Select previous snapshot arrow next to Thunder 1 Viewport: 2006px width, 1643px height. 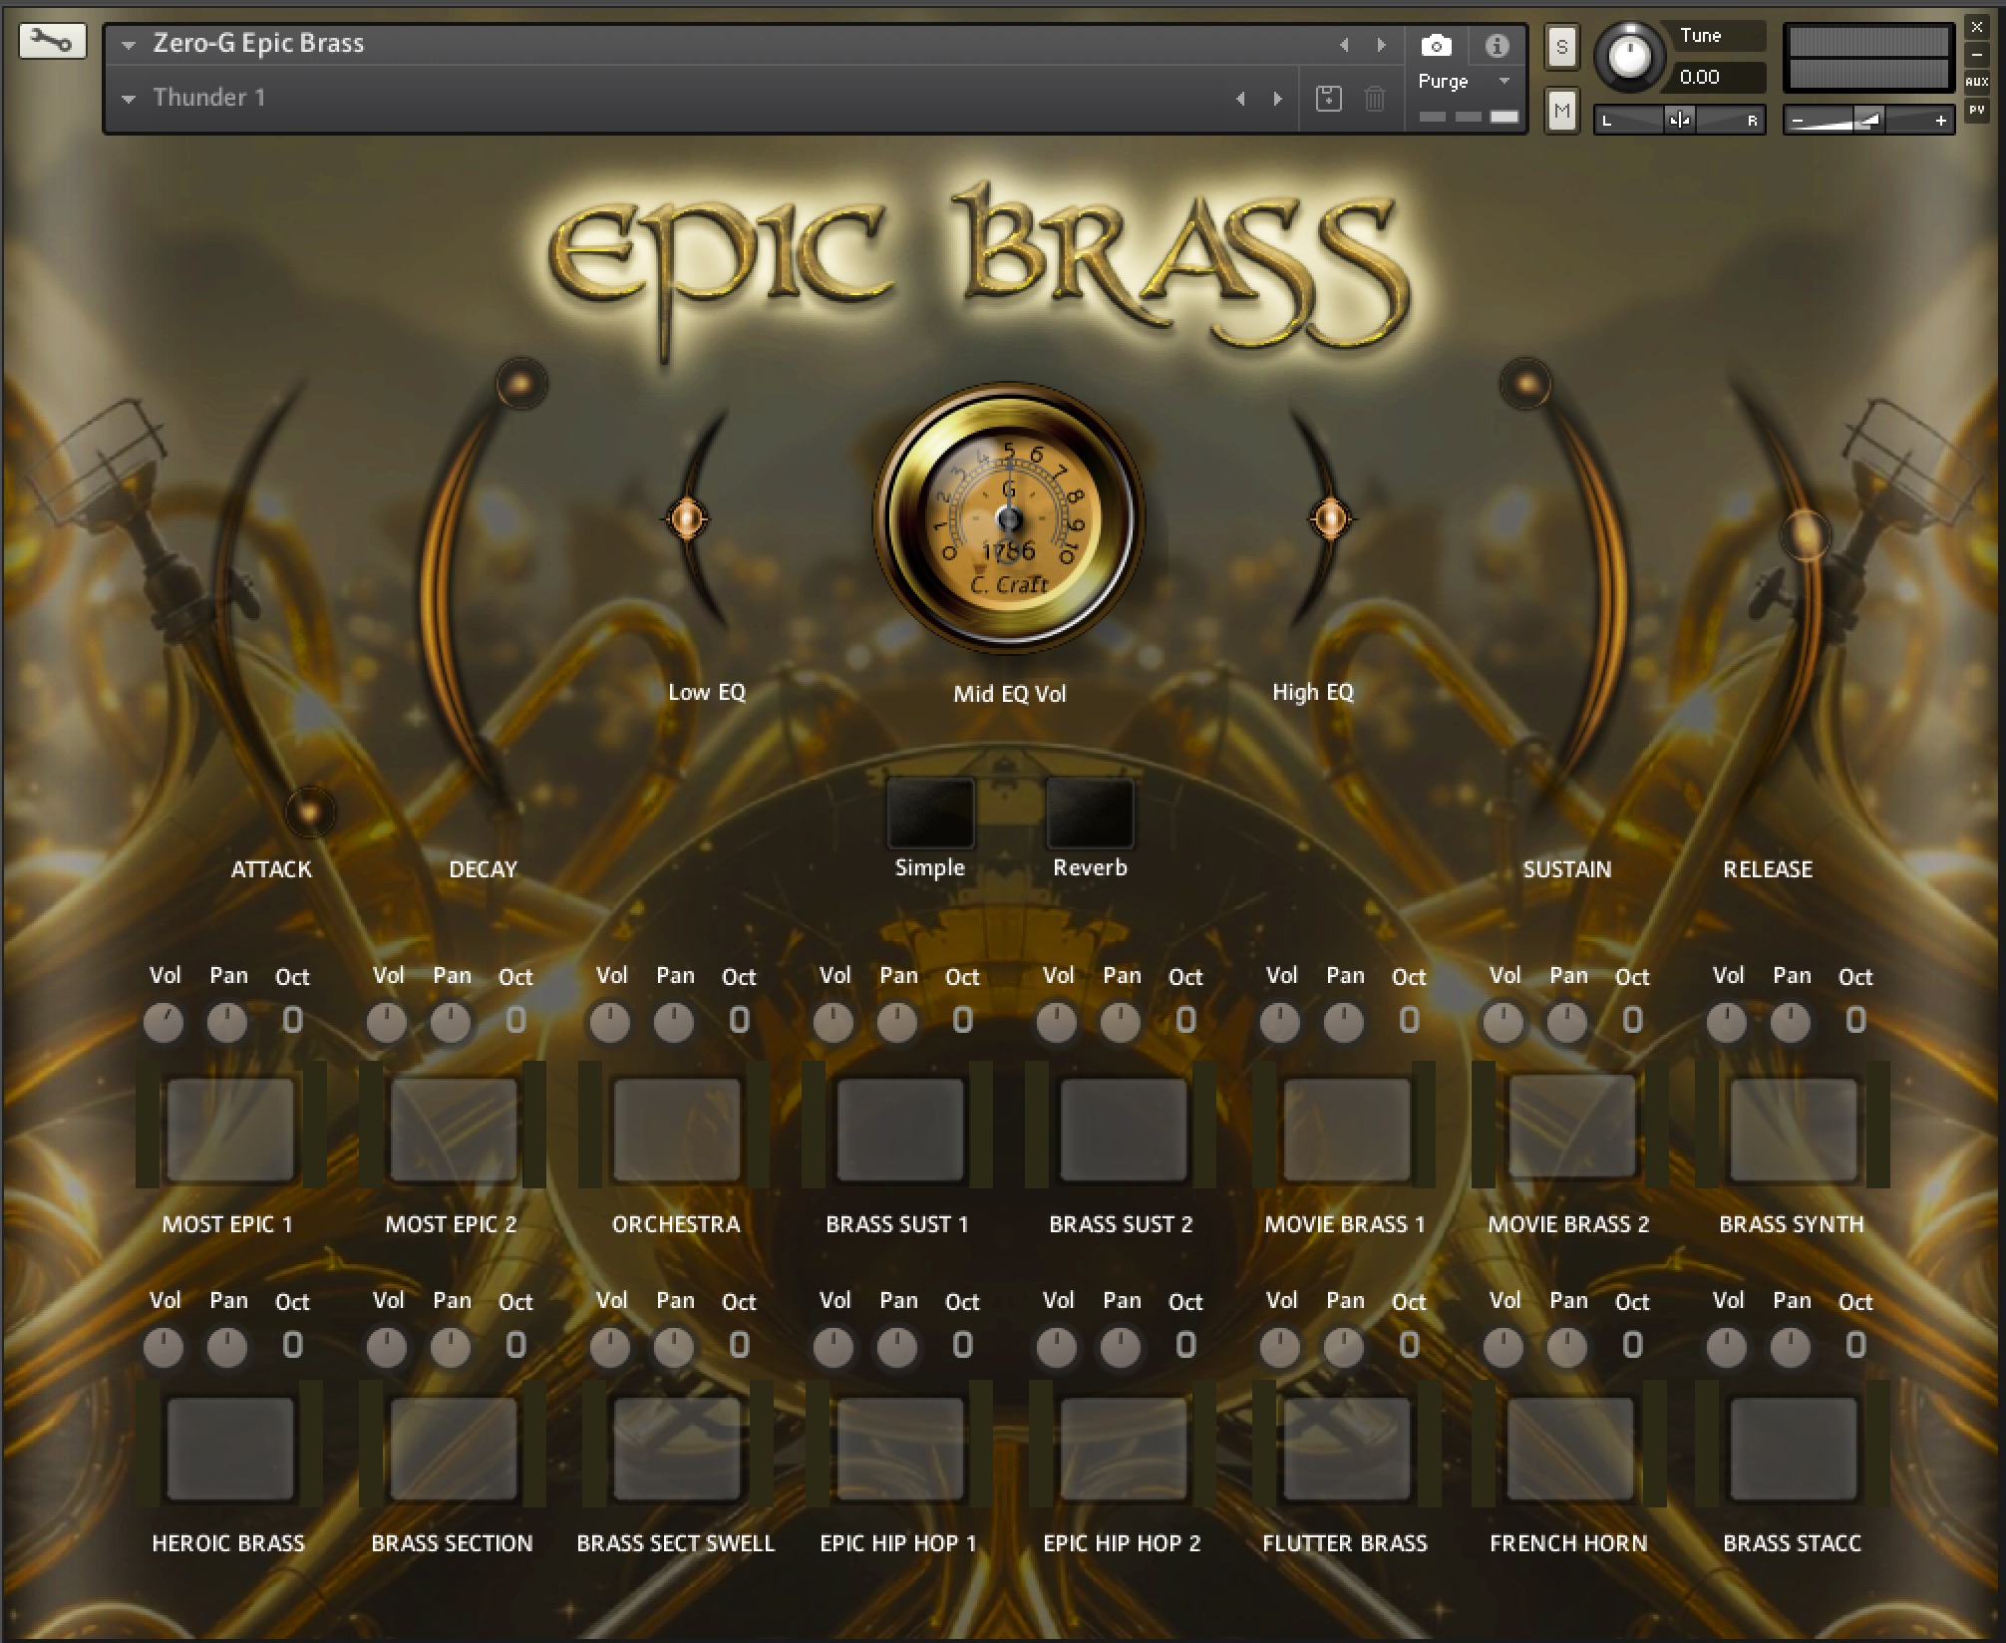click(x=1240, y=99)
